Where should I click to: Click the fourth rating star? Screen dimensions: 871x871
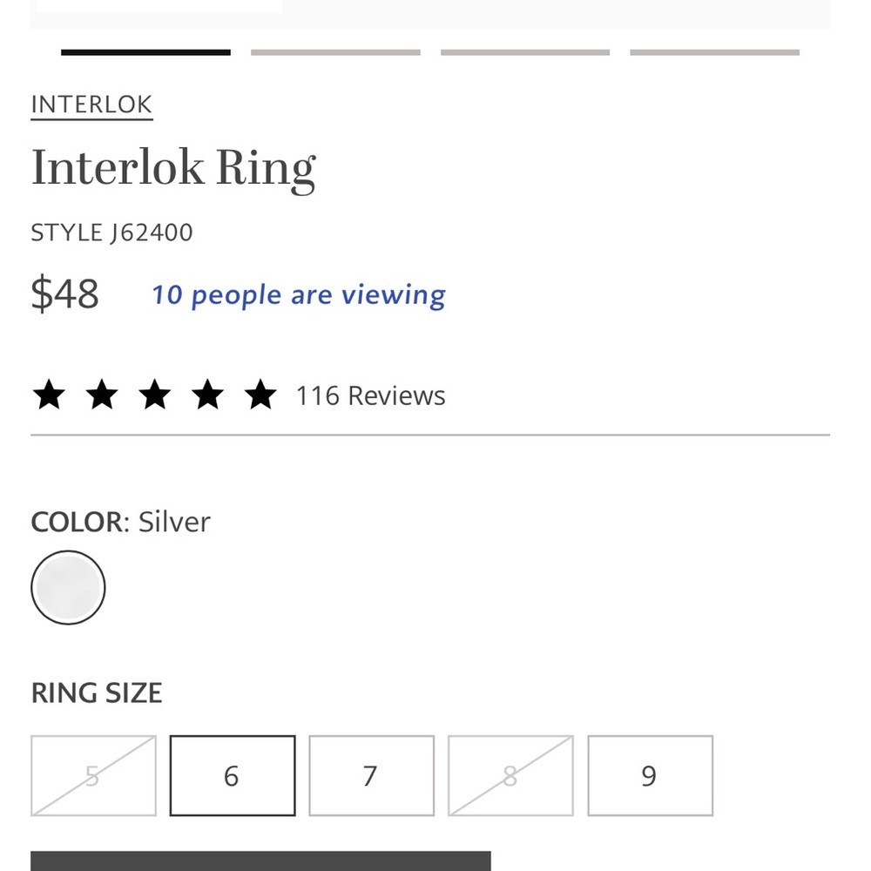coord(208,395)
